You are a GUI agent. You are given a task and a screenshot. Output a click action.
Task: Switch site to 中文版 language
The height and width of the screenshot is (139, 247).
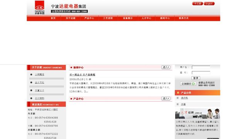[x=197, y=3]
